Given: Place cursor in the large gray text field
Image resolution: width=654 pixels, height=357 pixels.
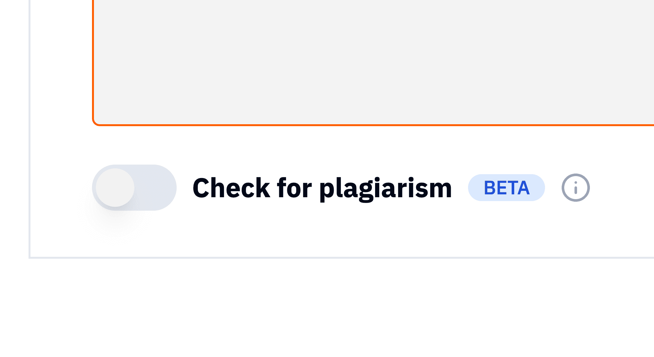Looking at the screenshot, I should point(372,61).
